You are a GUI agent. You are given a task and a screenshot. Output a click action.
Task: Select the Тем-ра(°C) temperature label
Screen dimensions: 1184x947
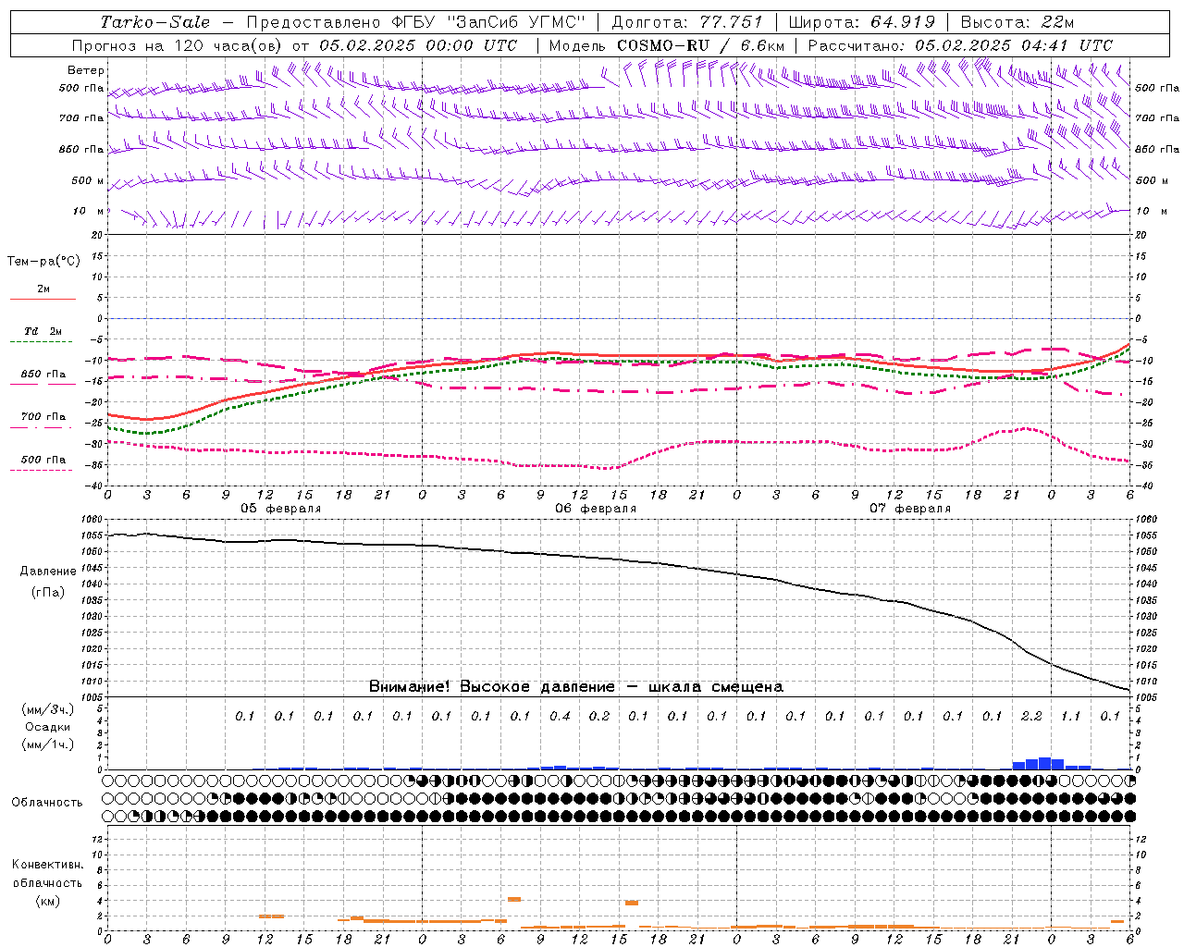click(43, 262)
